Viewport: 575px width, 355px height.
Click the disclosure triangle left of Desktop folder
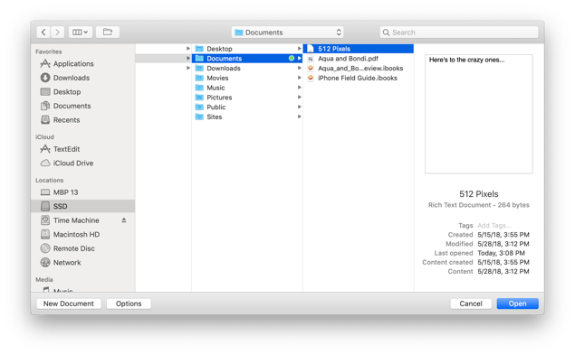tap(188, 48)
